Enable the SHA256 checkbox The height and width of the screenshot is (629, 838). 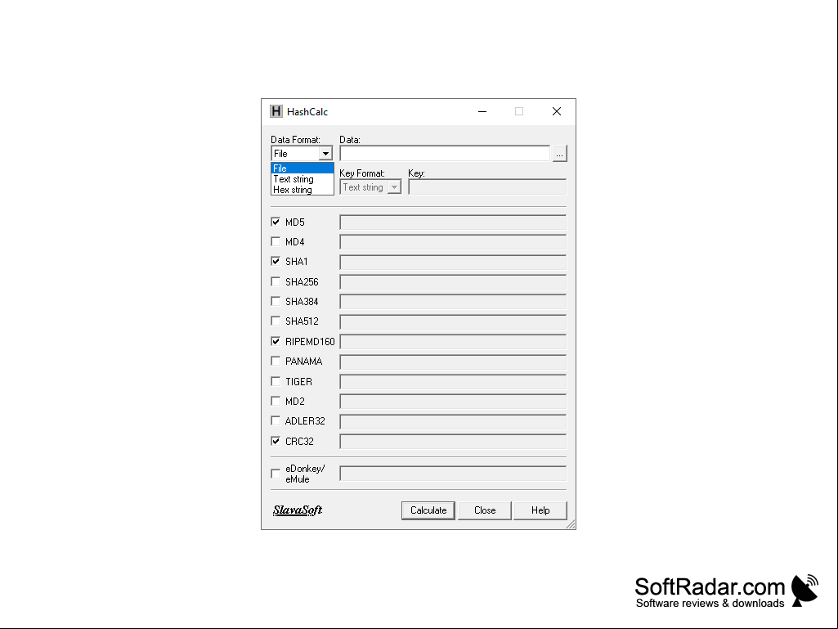click(x=276, y=281)
